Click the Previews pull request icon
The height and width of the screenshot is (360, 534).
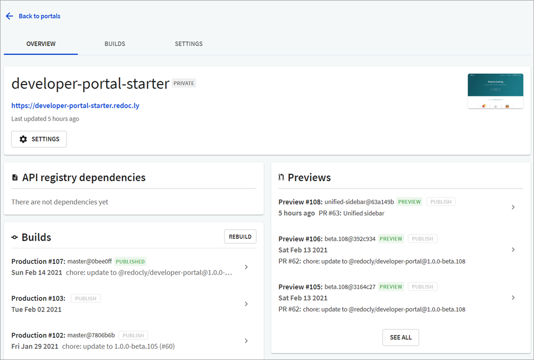point(281,177)
